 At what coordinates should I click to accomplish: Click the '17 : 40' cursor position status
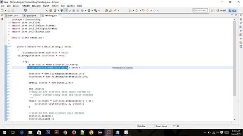tap(176, 126)
